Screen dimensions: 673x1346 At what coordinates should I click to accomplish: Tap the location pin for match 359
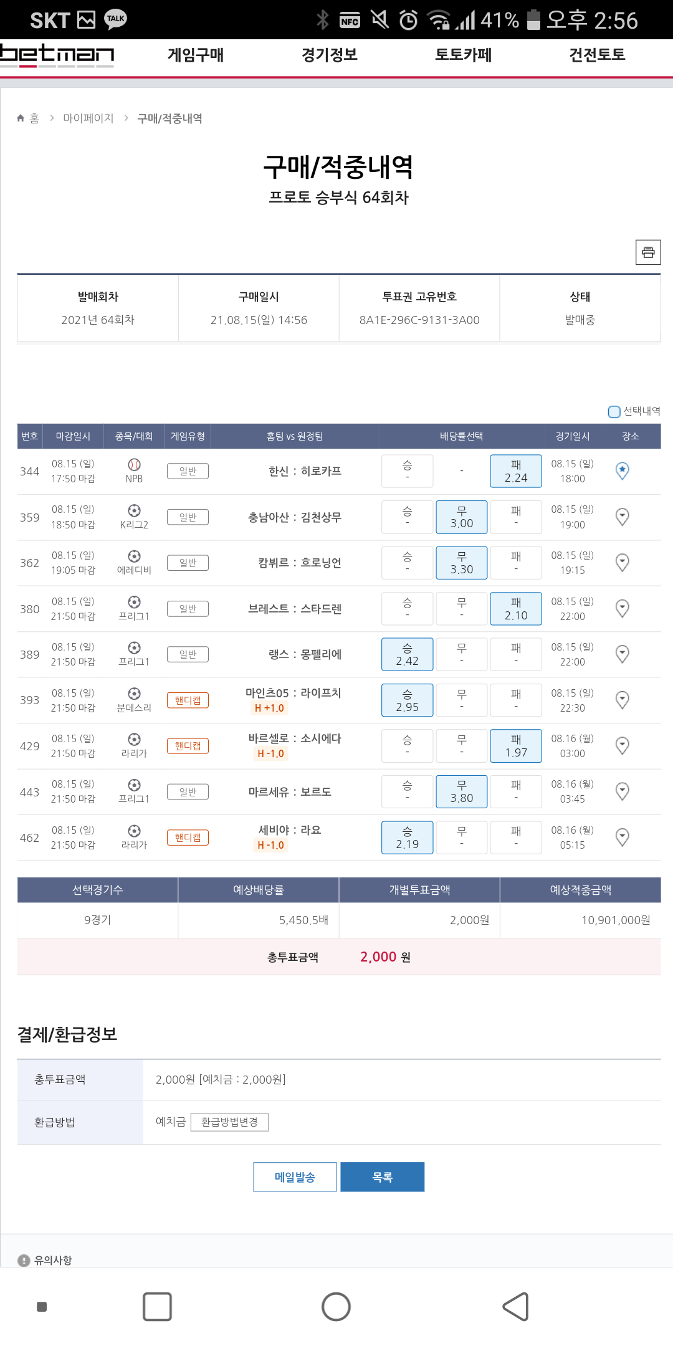point(622,517)
